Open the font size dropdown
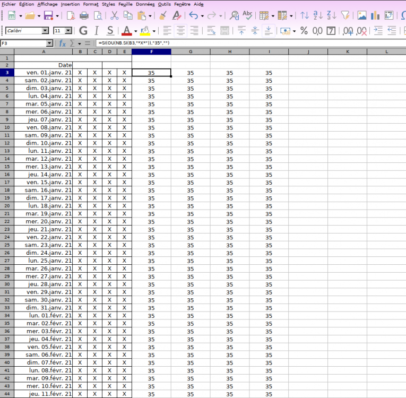Viewport: 406px width, 398px height. 68,31
